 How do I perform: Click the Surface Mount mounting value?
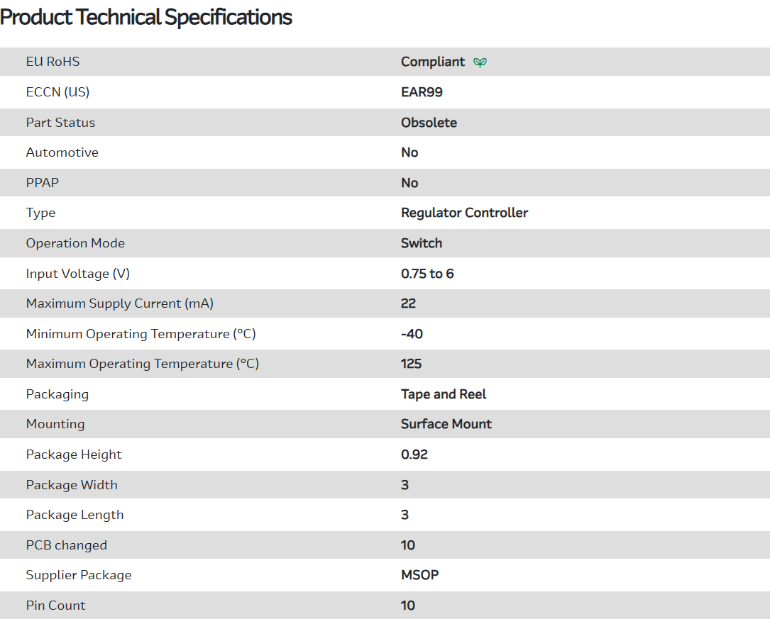click(446, 424)
